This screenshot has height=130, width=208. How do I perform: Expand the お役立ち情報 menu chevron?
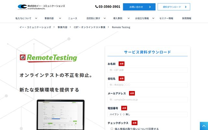click(x=153, y=18)
